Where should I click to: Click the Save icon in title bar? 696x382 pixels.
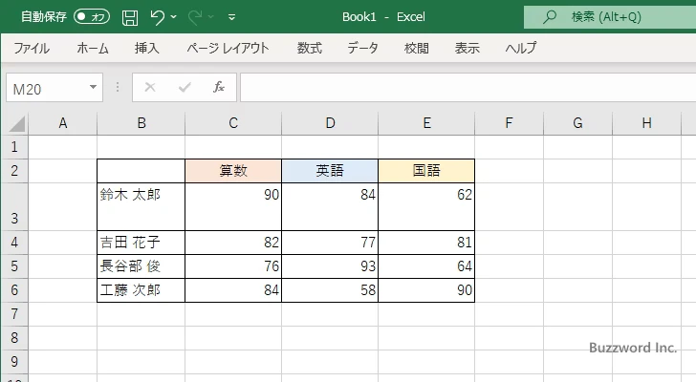coord(130,17)
